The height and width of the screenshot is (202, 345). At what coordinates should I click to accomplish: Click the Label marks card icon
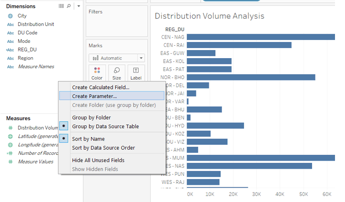[x=136, y=73]
